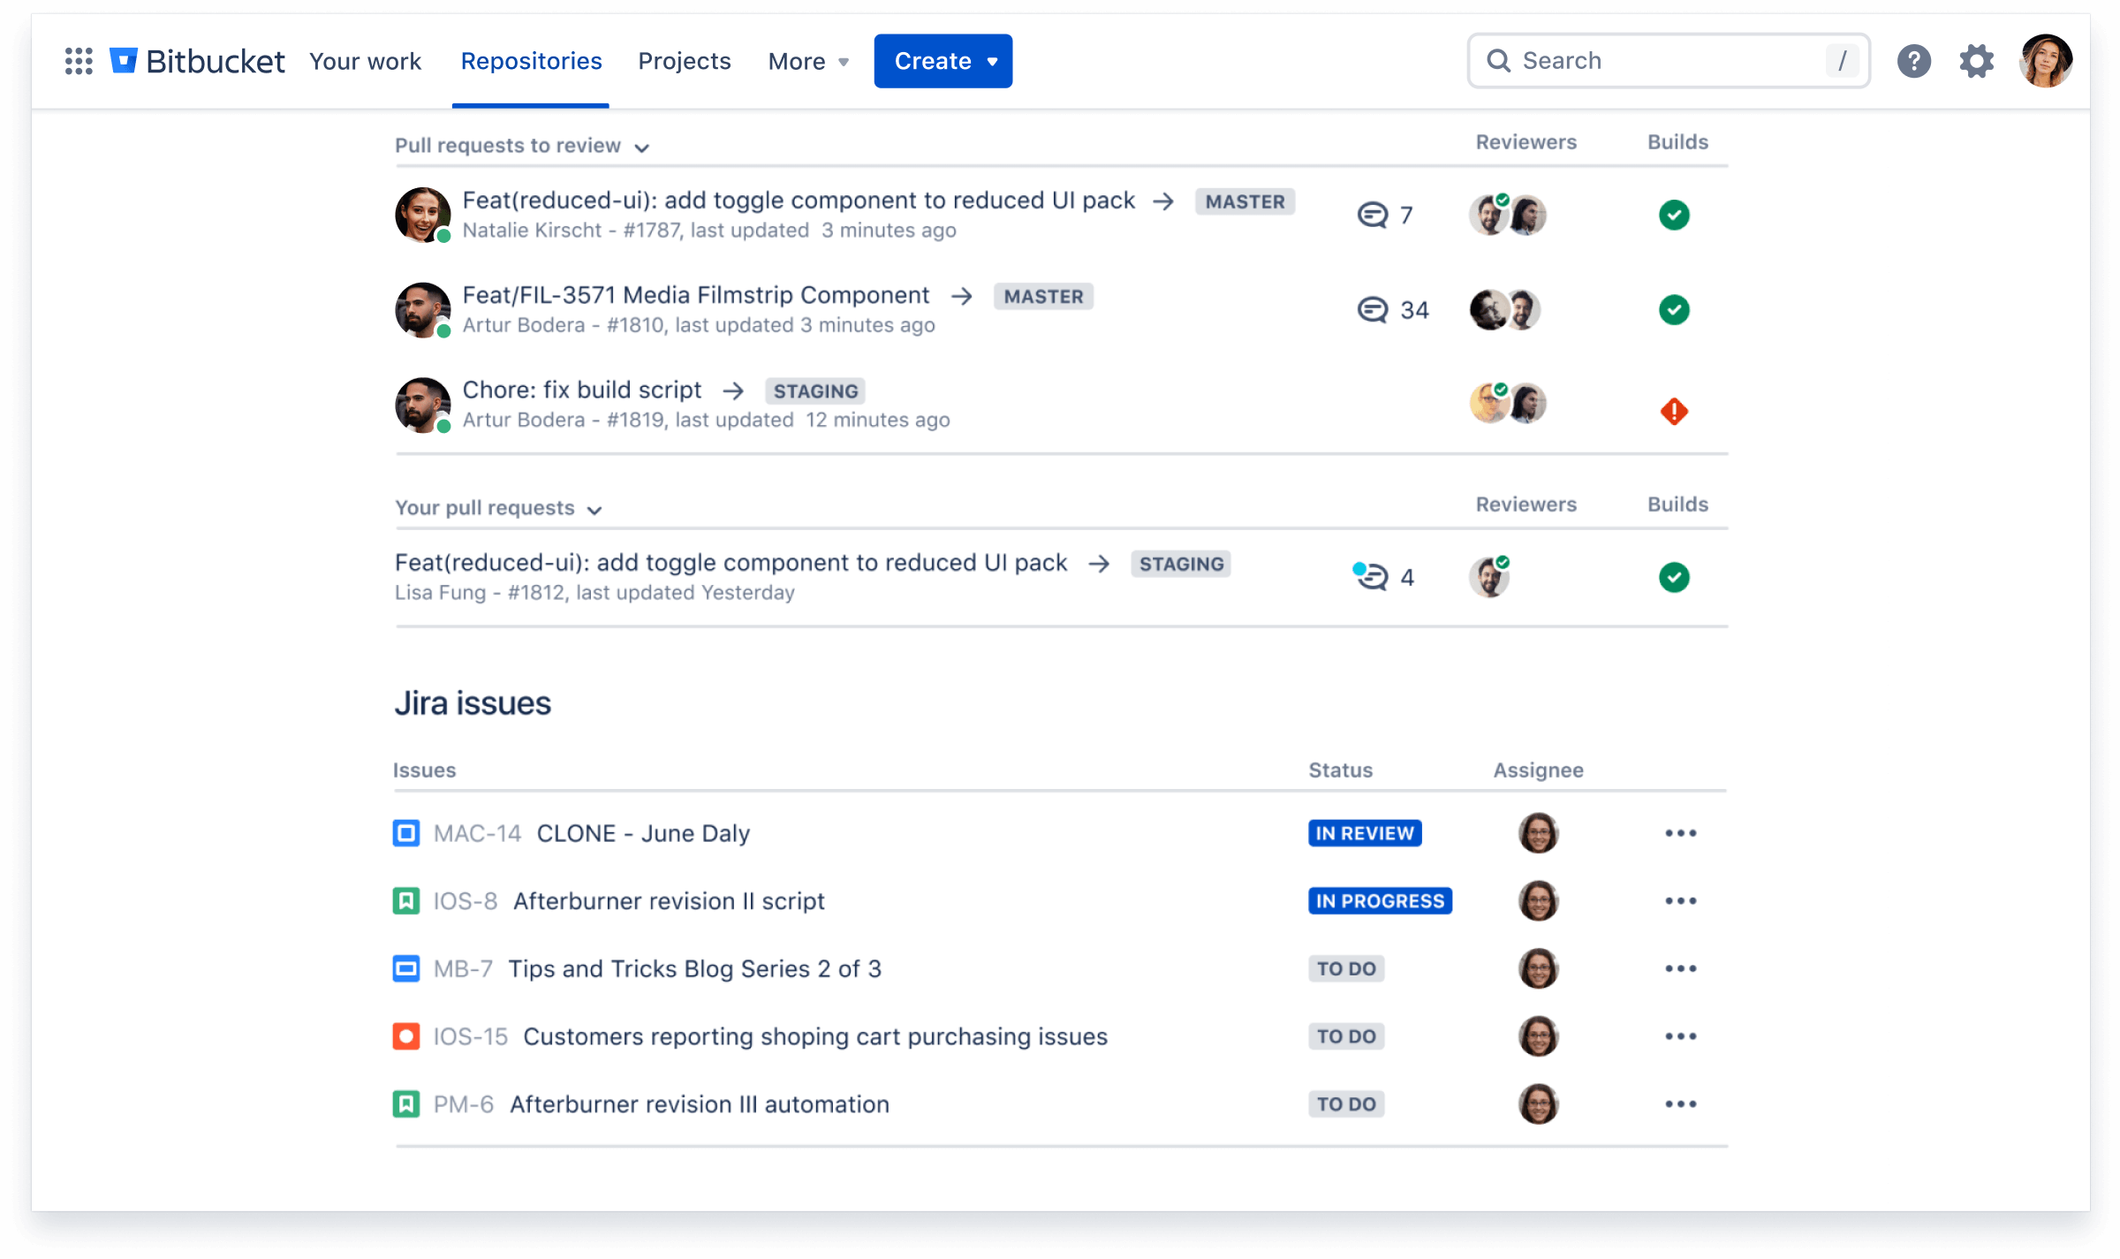Click the Projects menu item in navigation
This screenshot has width=2120, height=1259.
(x=685, y=62)
